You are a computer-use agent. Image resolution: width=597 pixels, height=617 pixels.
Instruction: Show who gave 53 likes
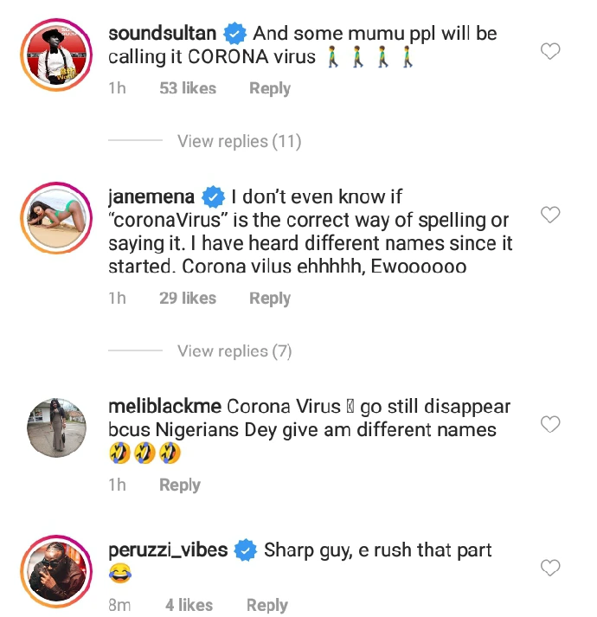pyautogui.click(x=188, y=88)
